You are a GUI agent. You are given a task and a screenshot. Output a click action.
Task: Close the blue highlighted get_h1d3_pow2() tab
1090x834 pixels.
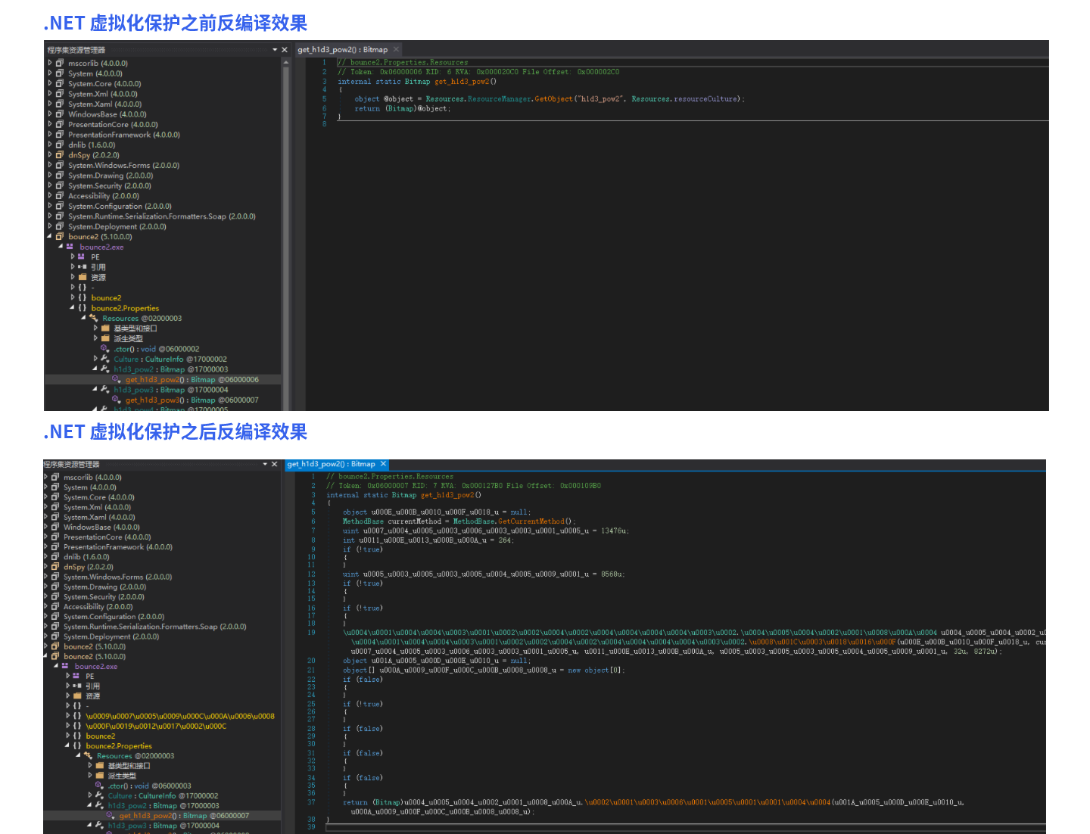pyautogui.click(x=383, y=464)
